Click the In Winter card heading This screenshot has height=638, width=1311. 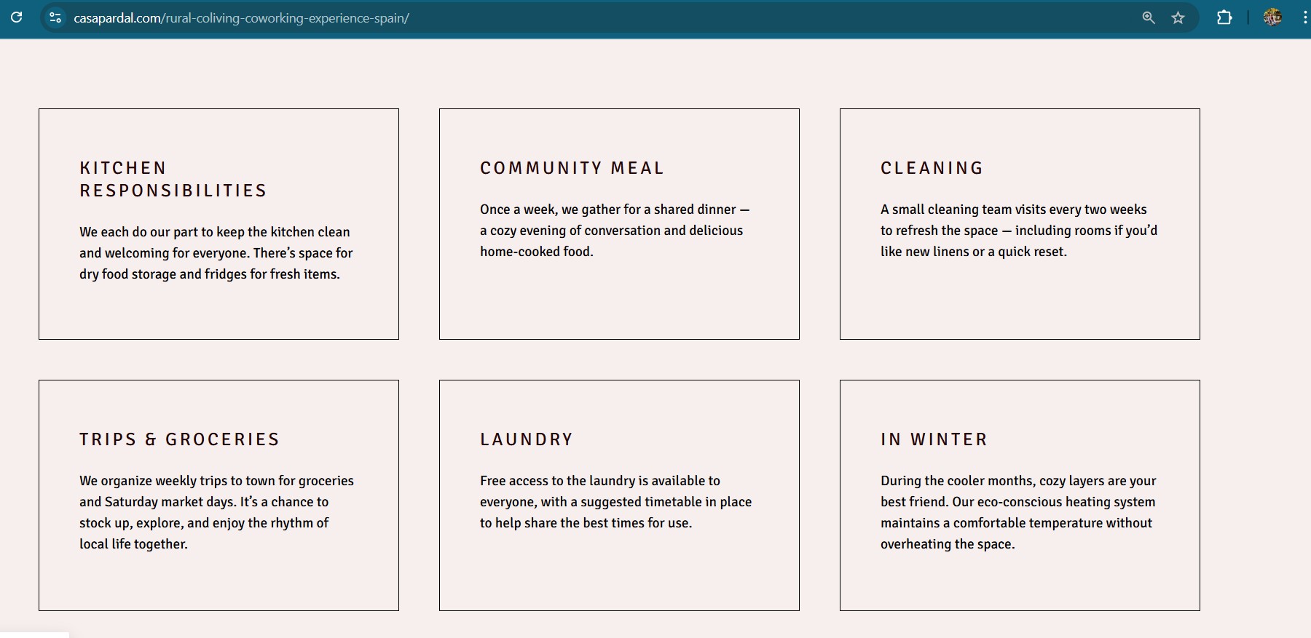coord(934,439)
